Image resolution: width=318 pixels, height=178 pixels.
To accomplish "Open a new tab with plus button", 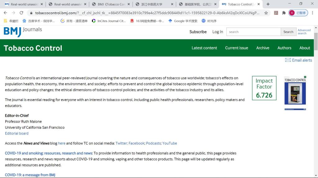I will click(x=268, y=4).
